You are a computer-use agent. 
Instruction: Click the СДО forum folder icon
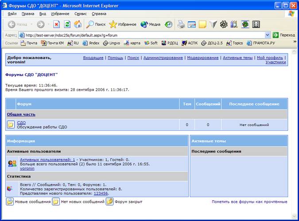pyautogui.click(x=11, y=125)
